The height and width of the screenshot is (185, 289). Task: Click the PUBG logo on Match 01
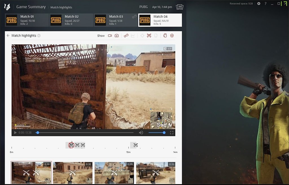[12, 20]
